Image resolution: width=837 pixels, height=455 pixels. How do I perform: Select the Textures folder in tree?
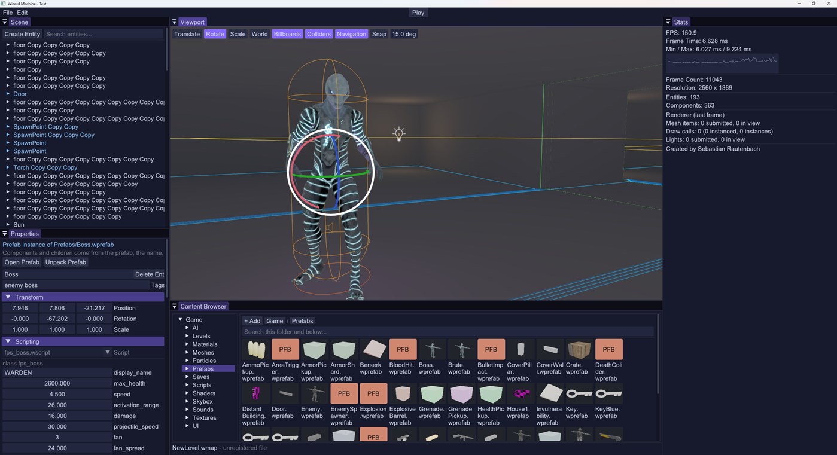tap(205, 418)
